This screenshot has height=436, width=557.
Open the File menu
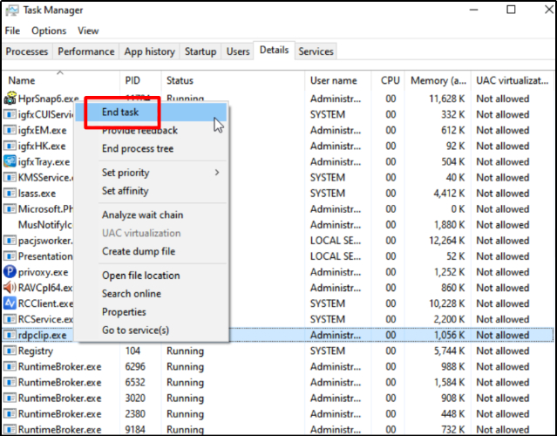coord(12,31)
